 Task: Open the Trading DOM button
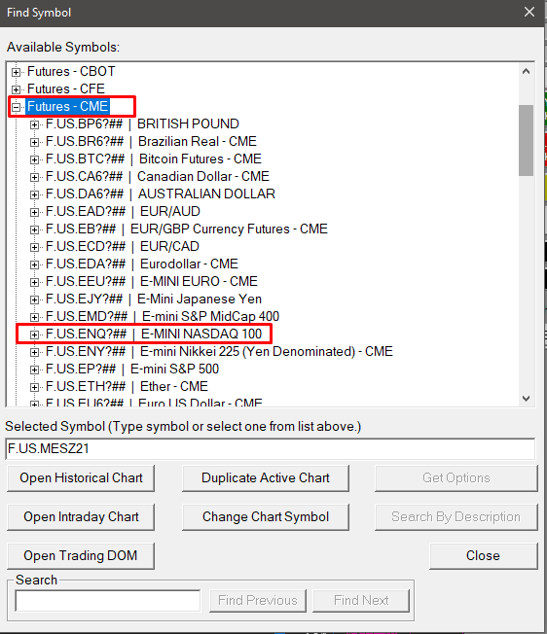point(81,555)
